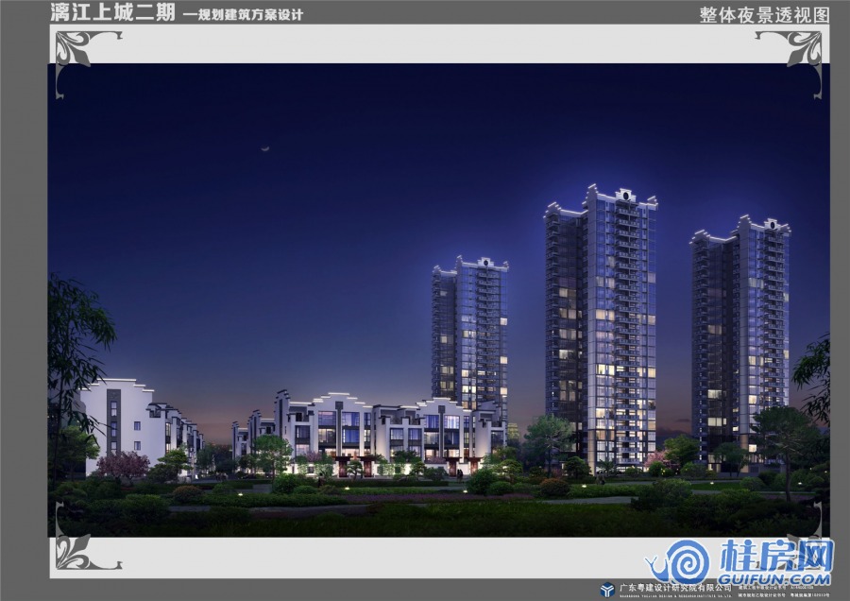Click the GUIFUN.COM watermark text
This screenshot has width=850, height=601.
click(776, 577)
